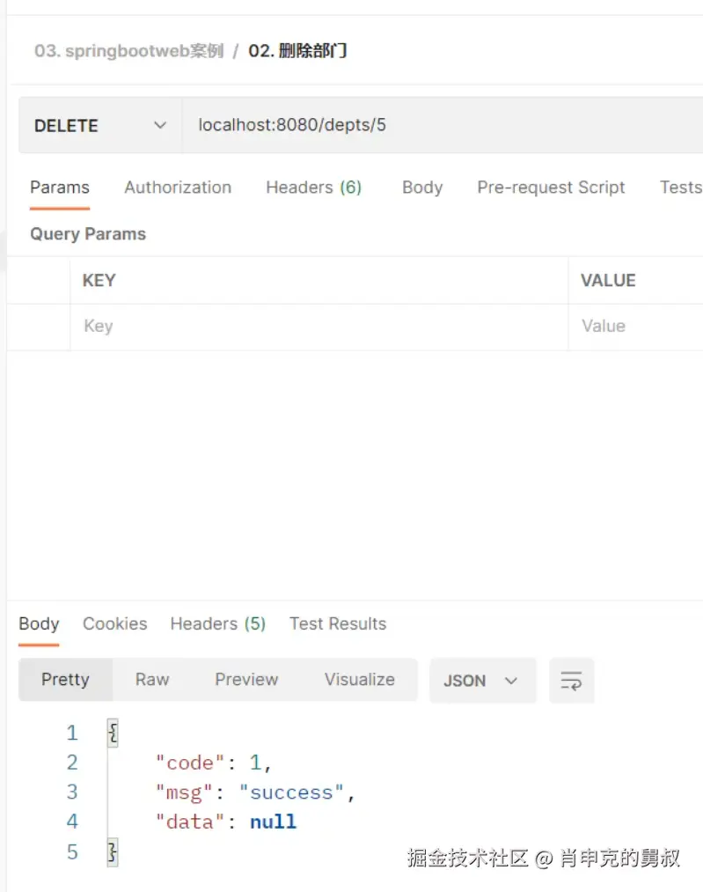Screen dimensions: 703x892
Task: Open the Pre-request Script tab
Action: coord(551,188)
